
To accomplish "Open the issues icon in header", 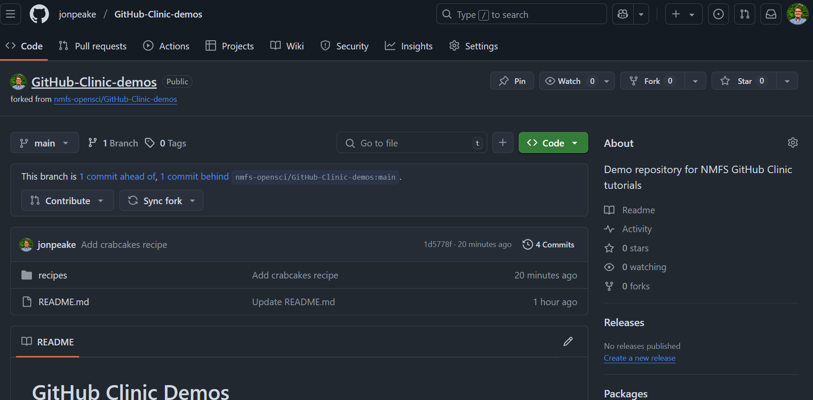I will (x=718, y=14).
